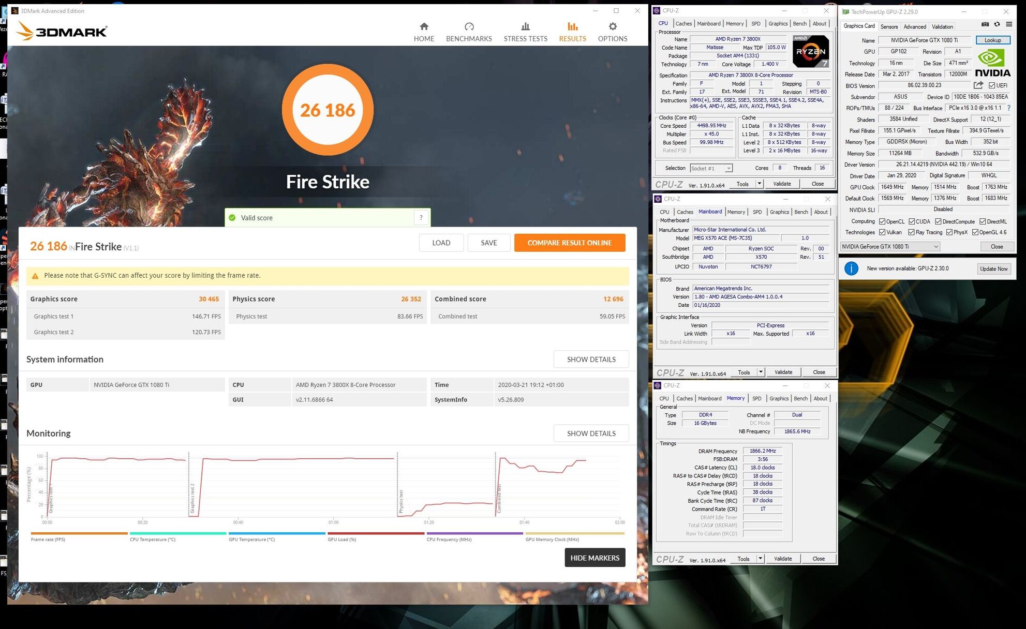
Task: Click the GPU-Z title bar app icon
Action: 845,11
